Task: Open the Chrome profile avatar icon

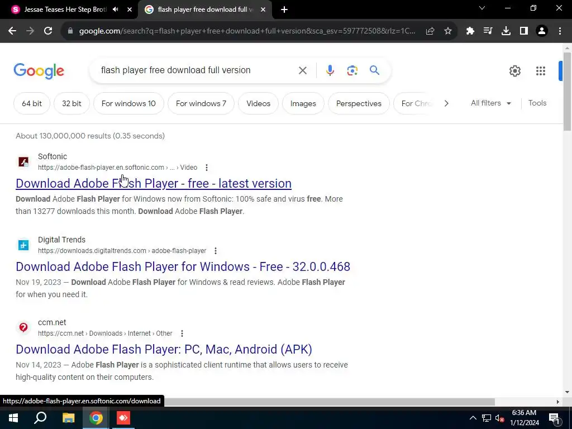Action: [x=542, y=31]
